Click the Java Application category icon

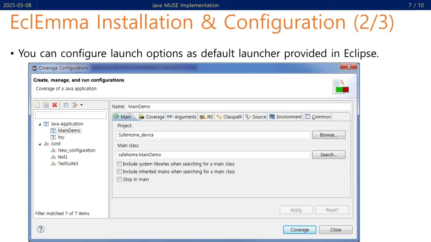[x=46, y=124]
